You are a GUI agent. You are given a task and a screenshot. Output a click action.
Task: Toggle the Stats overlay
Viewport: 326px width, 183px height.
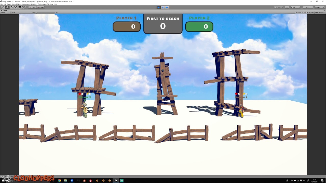click(x=317, y=13)
